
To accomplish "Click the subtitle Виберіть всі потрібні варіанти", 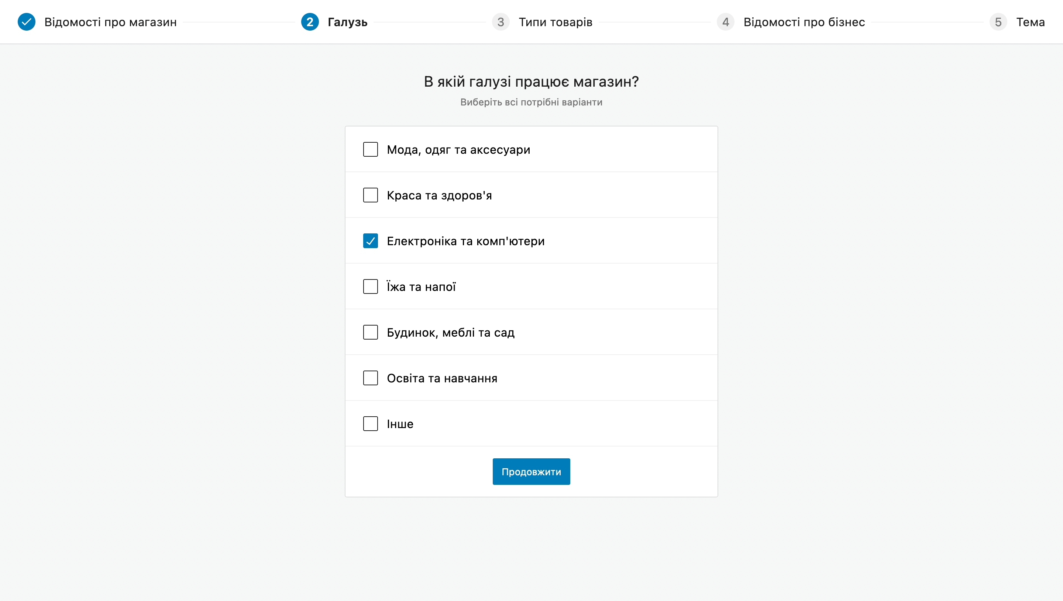I will (x=531, y=102).
